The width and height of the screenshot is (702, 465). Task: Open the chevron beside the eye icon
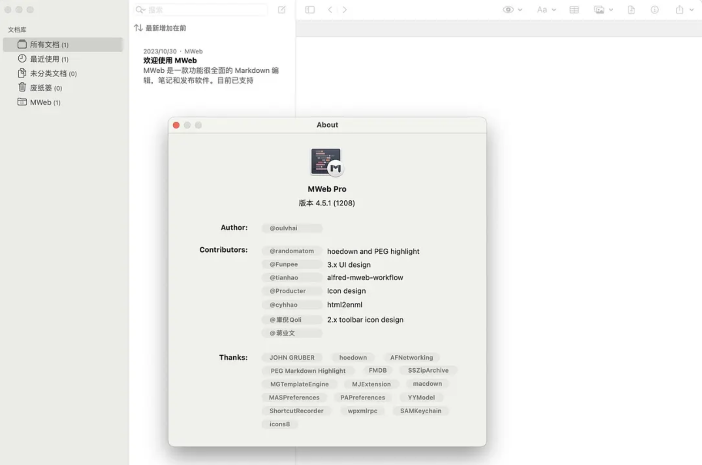520,10
